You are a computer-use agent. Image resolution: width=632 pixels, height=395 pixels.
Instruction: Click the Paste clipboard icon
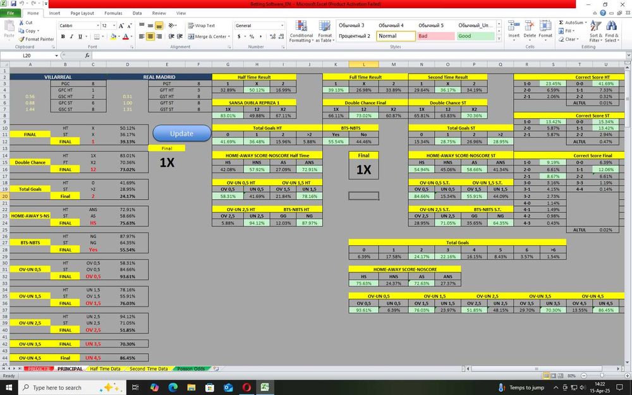pyautogui.click(x=9, y=27)
